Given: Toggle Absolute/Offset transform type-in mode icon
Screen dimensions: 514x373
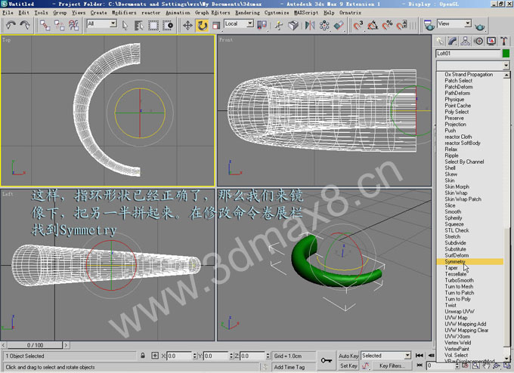Looking at the screenshot, I should (x=155, y=356).
